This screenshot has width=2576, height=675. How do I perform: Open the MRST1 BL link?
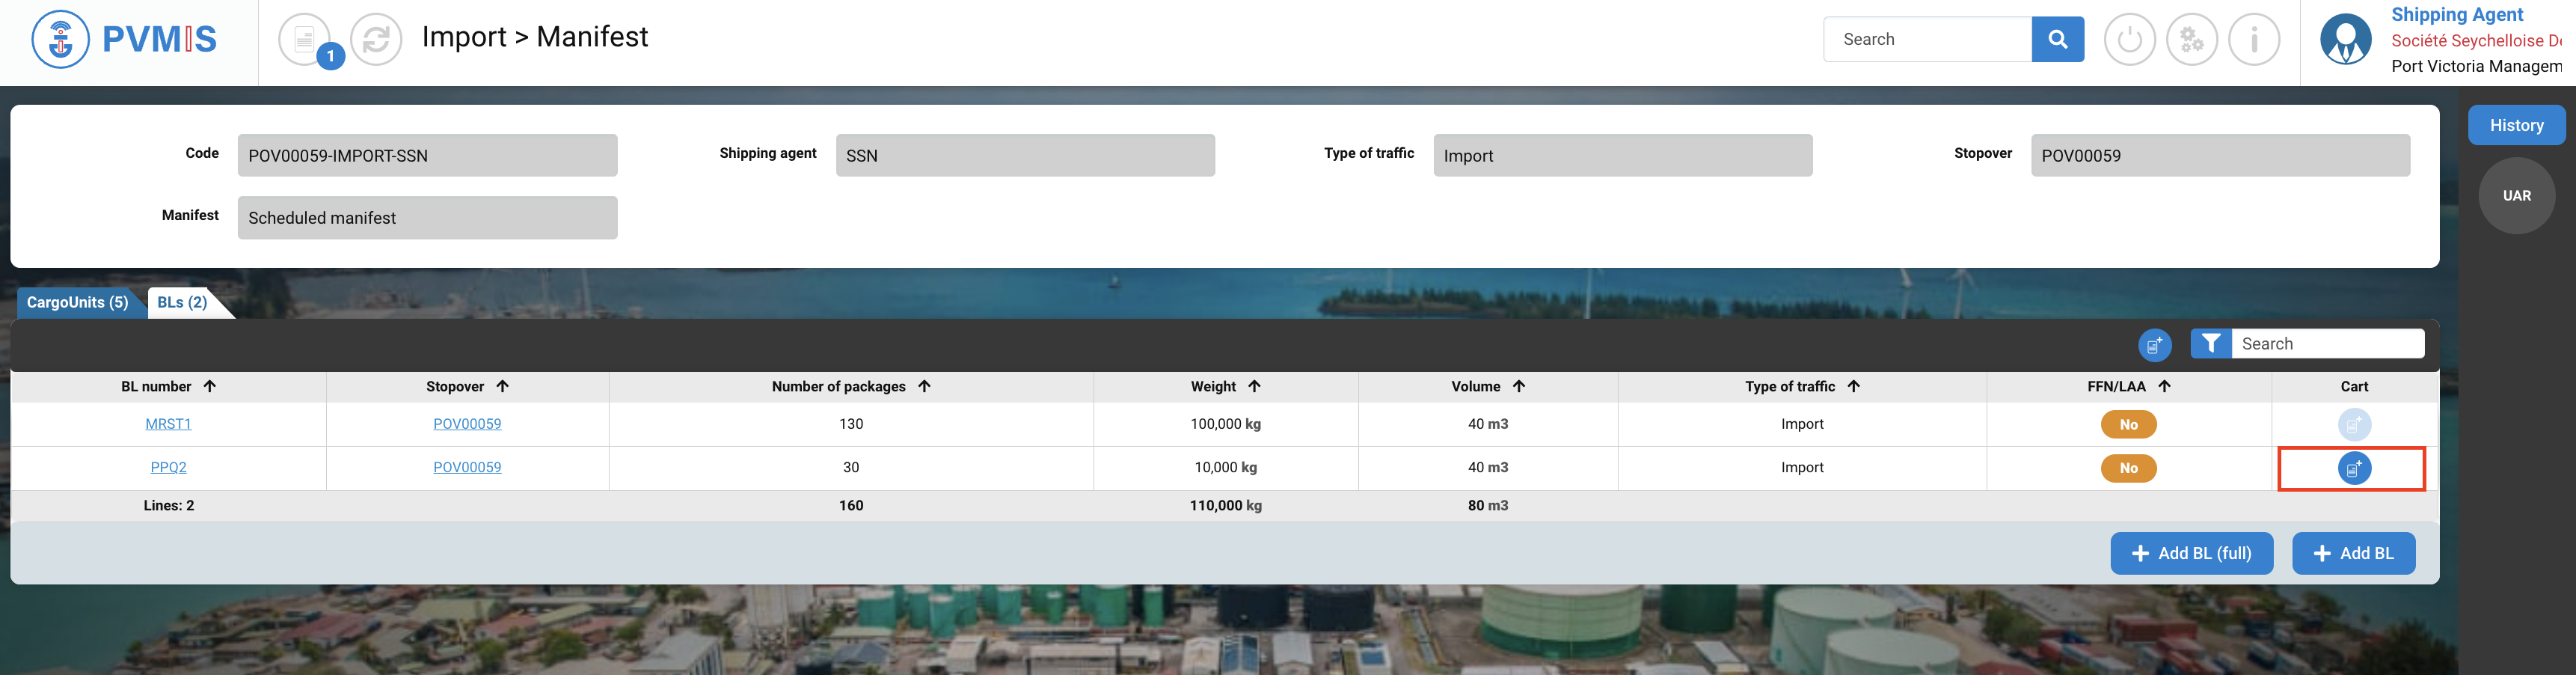(x=168, y=424)
